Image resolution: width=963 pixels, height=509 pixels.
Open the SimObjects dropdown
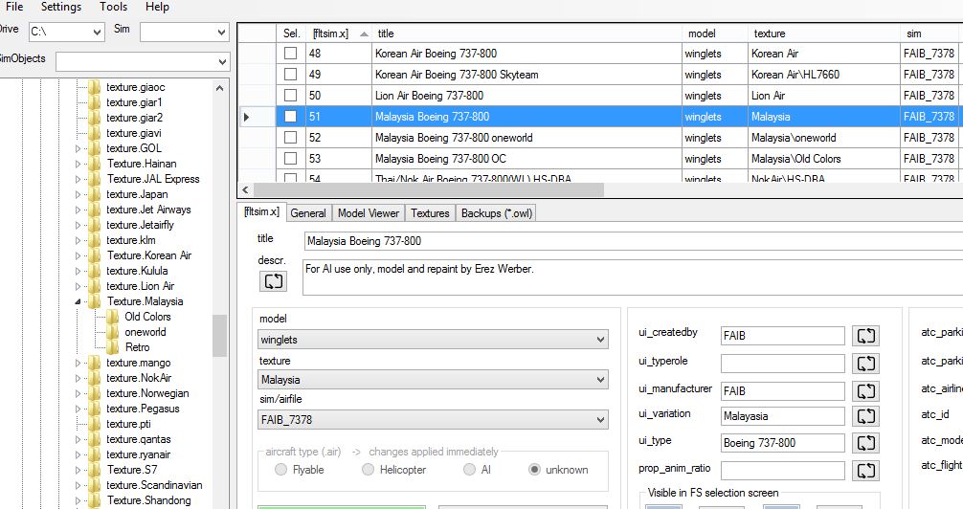(x=143, y=61)
